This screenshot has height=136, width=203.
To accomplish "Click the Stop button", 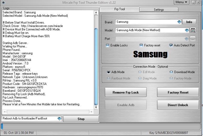I will click(81, 119).
